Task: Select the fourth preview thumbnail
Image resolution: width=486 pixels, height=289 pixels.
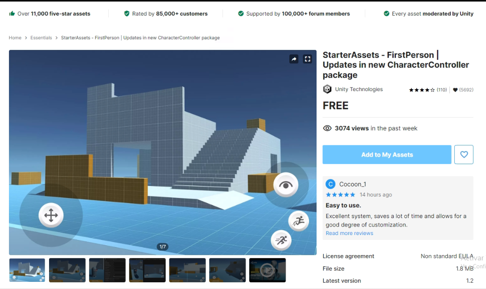Action: [147, 270]
